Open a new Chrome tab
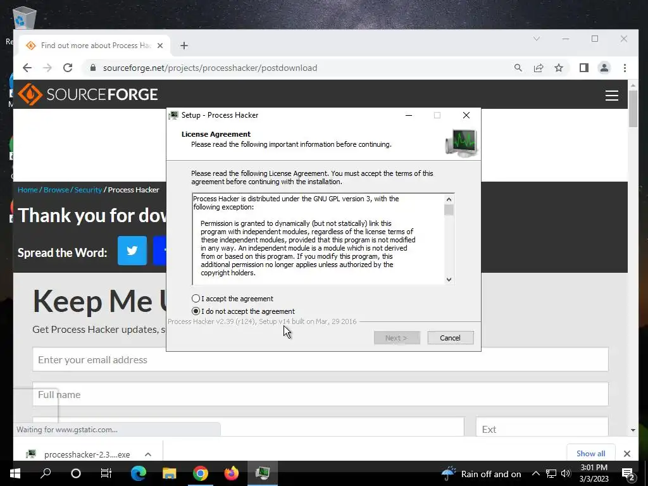This screenshot has height=486, width=648. tap(184, 46)
